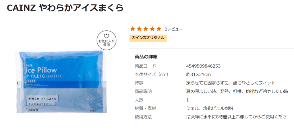This screenshot has width=294, height=131.
Task: Click the second orange rating star
Action: coord(139,29)
